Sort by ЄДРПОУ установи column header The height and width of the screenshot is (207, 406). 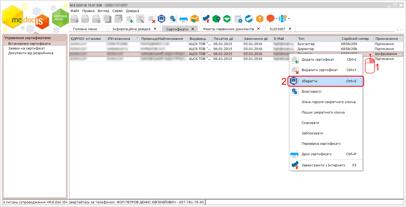click(88, 39)
